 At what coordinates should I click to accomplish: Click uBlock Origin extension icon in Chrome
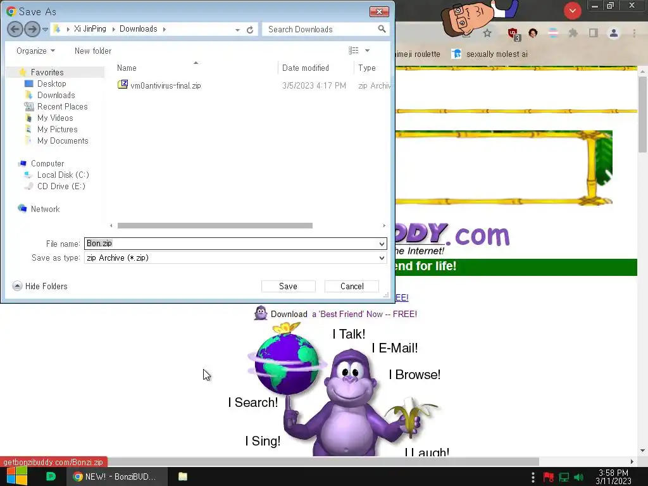coord(514,34)
